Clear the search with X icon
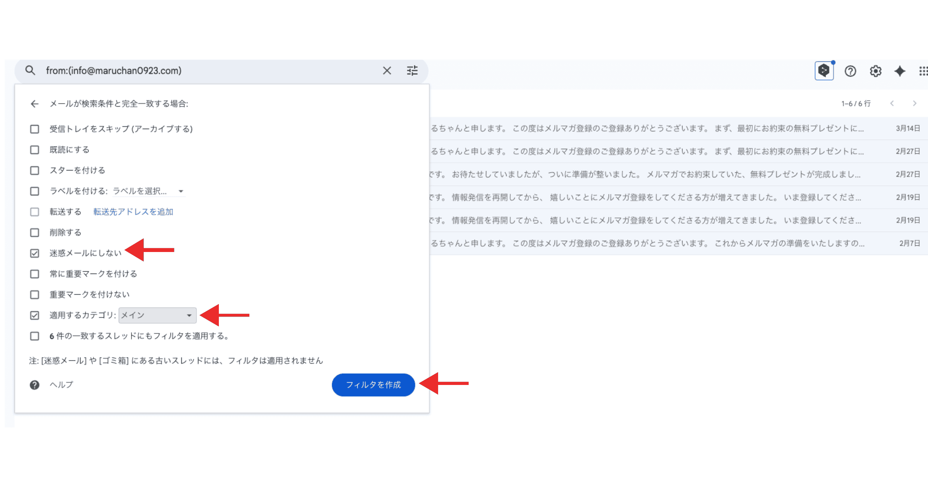Image resolution: width=928 pixels, height=487 pixels. (387, 71)
